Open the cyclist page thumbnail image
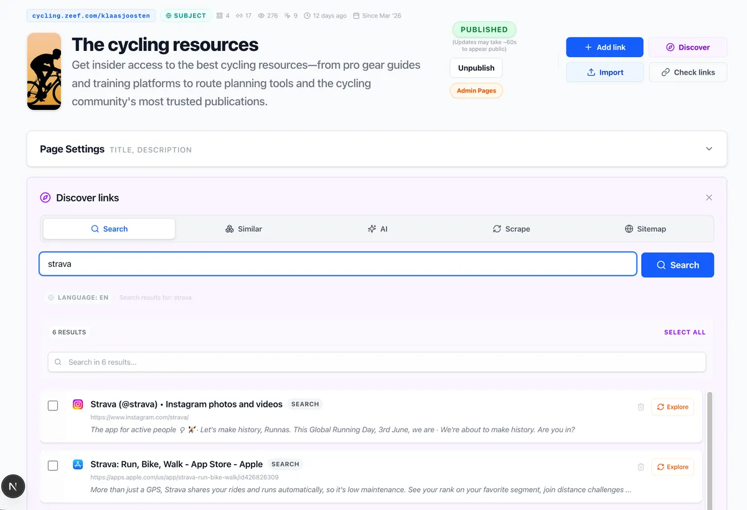The height and width of the screenshot is (510, 747). point(44,72)
